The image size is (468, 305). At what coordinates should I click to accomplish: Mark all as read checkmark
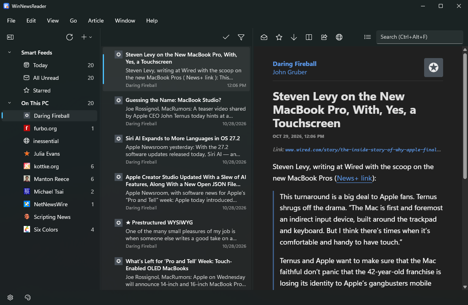coord(226,37)
